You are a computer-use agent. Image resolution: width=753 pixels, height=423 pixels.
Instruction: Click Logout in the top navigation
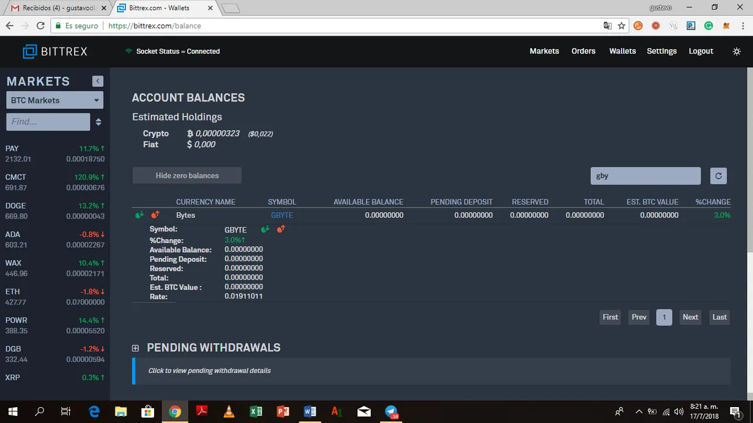point(701,51)
